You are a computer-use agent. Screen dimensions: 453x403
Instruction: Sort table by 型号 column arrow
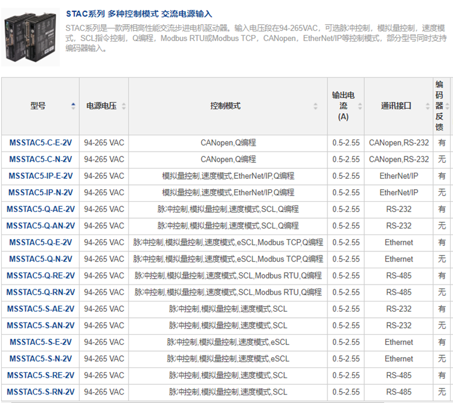(73, 106)
